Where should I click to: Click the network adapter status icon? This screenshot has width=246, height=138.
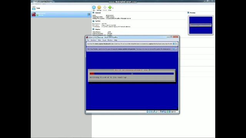pyautogui.click(x=154, y=112)
